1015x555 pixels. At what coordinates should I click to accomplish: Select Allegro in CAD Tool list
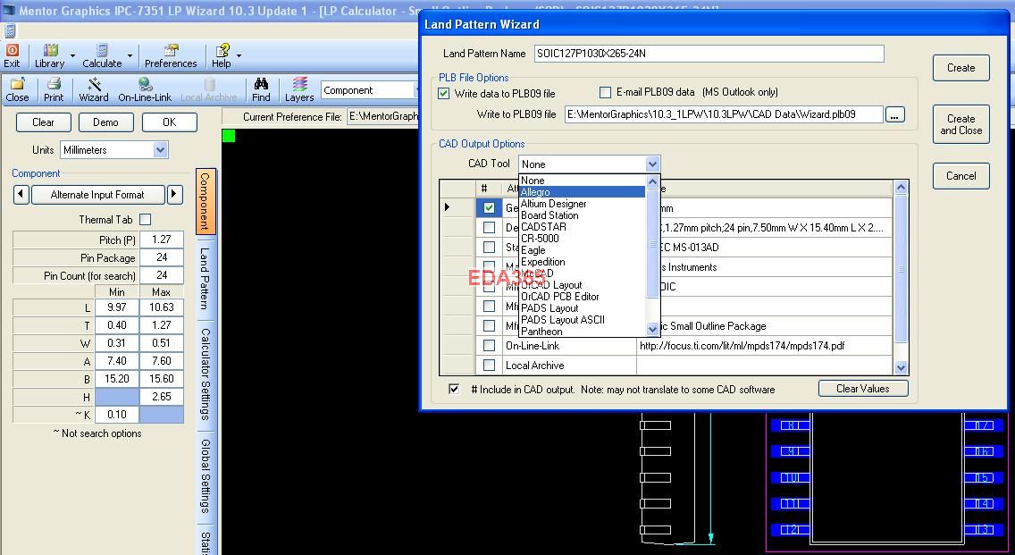click(583, 191)
